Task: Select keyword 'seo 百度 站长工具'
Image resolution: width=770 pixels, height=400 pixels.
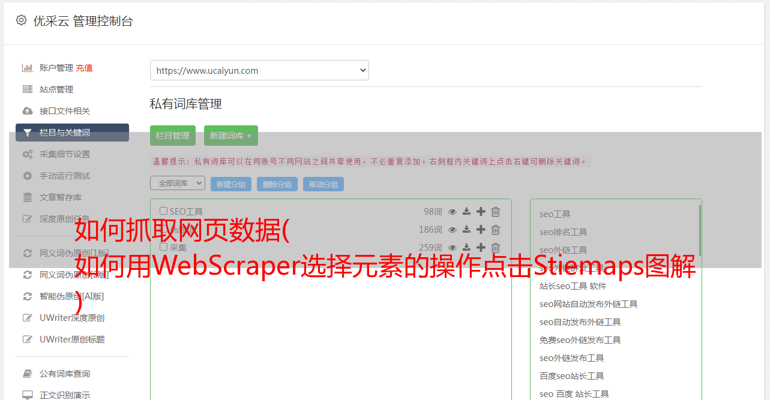Action: tap(574, 394)
